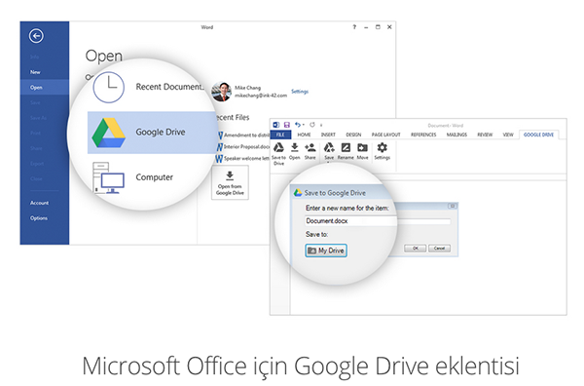
Task: Click the Document.docx name field
Action: (x=378, y=221)
